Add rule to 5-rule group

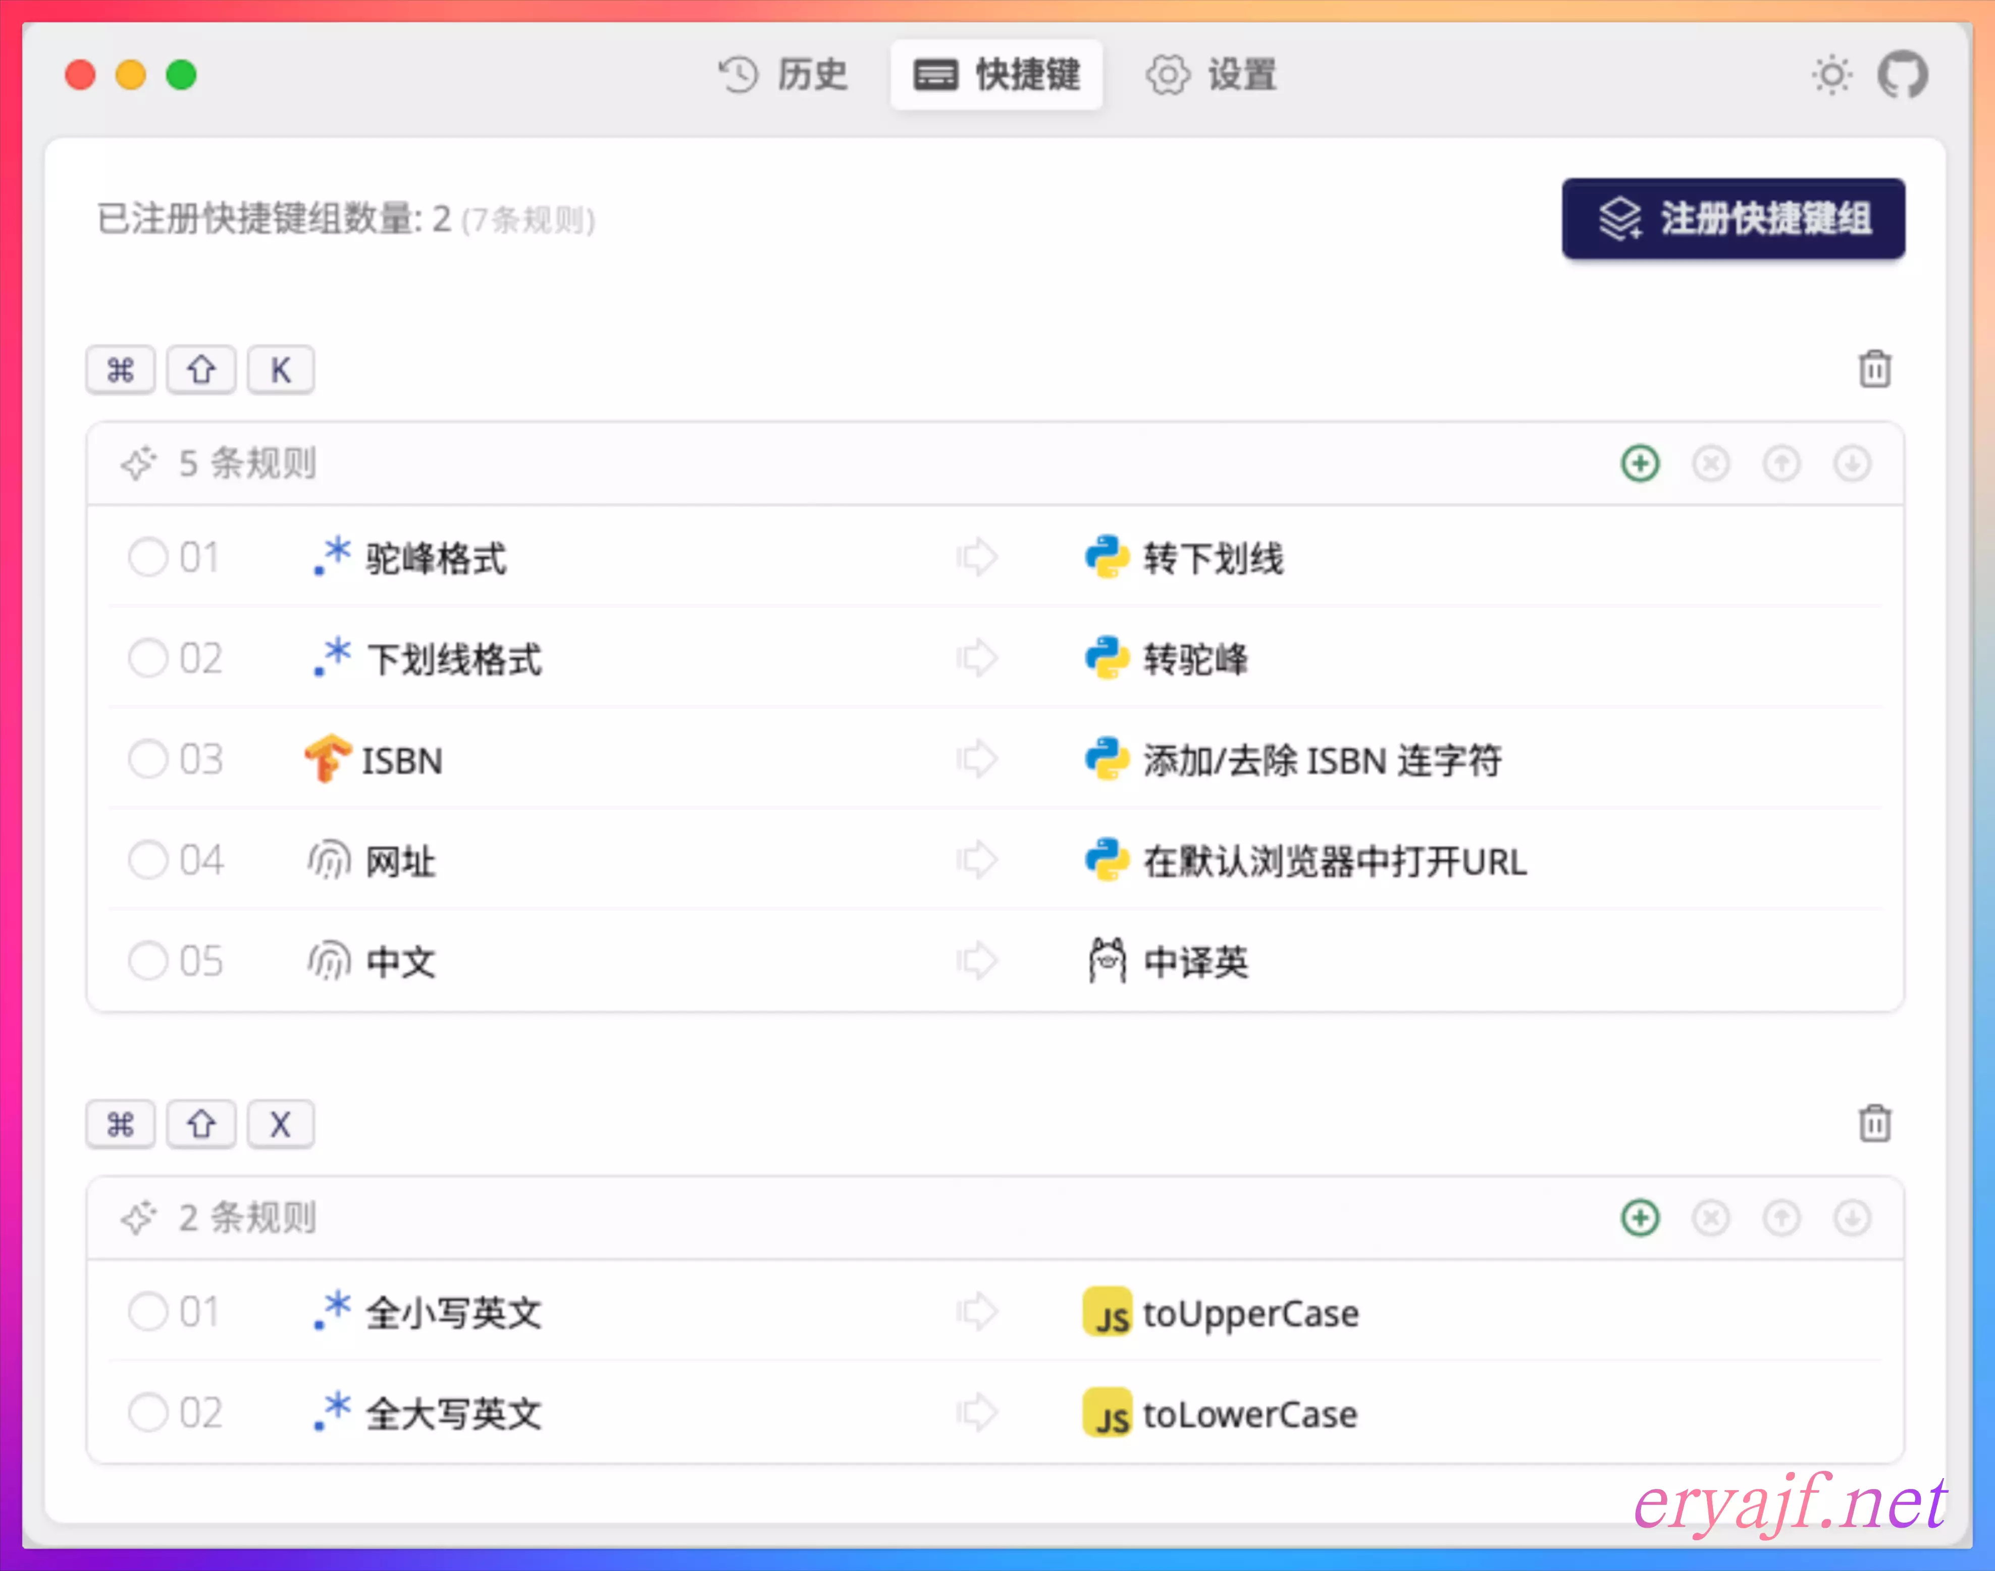1639,463
